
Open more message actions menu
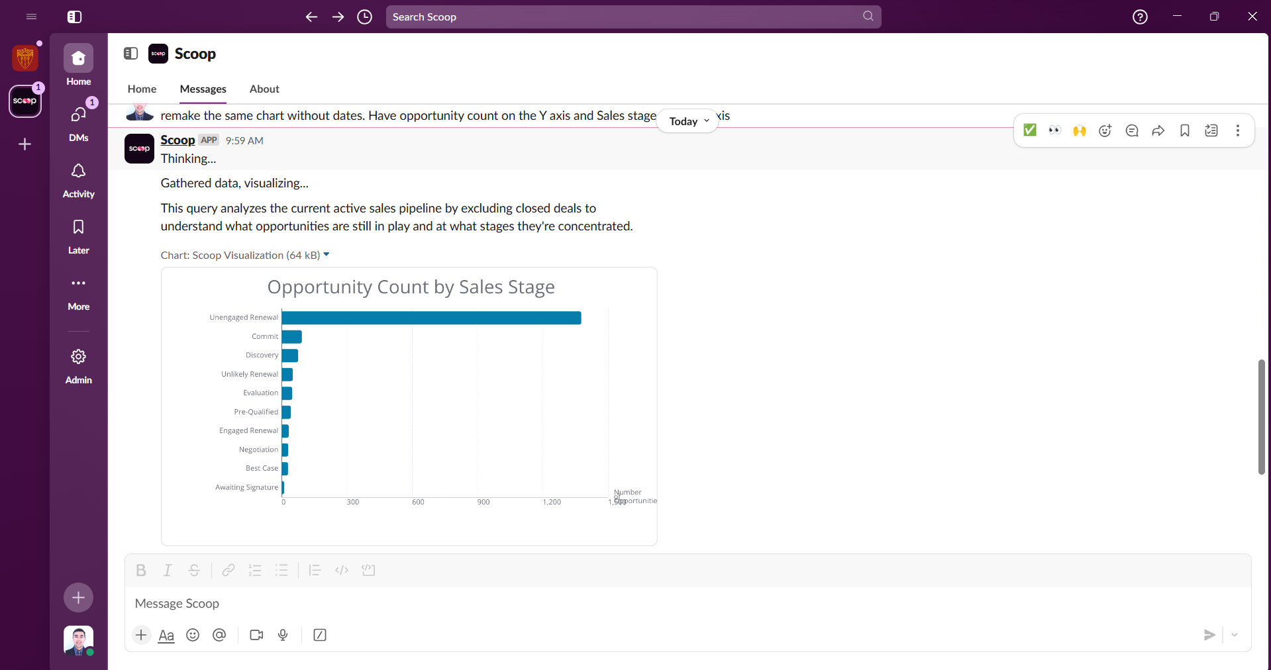tap(1238, 130)
